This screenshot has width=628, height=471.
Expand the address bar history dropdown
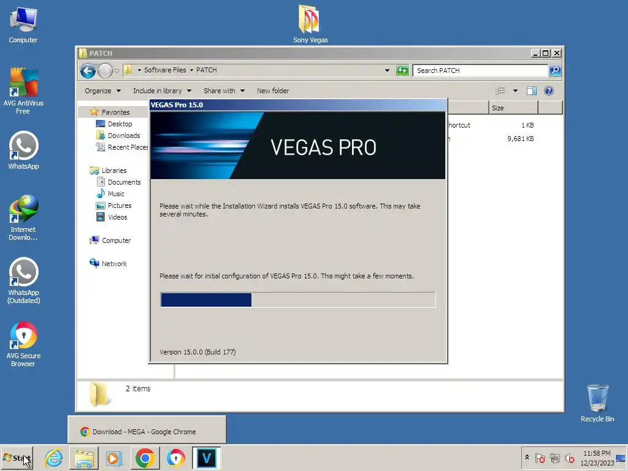387,71
